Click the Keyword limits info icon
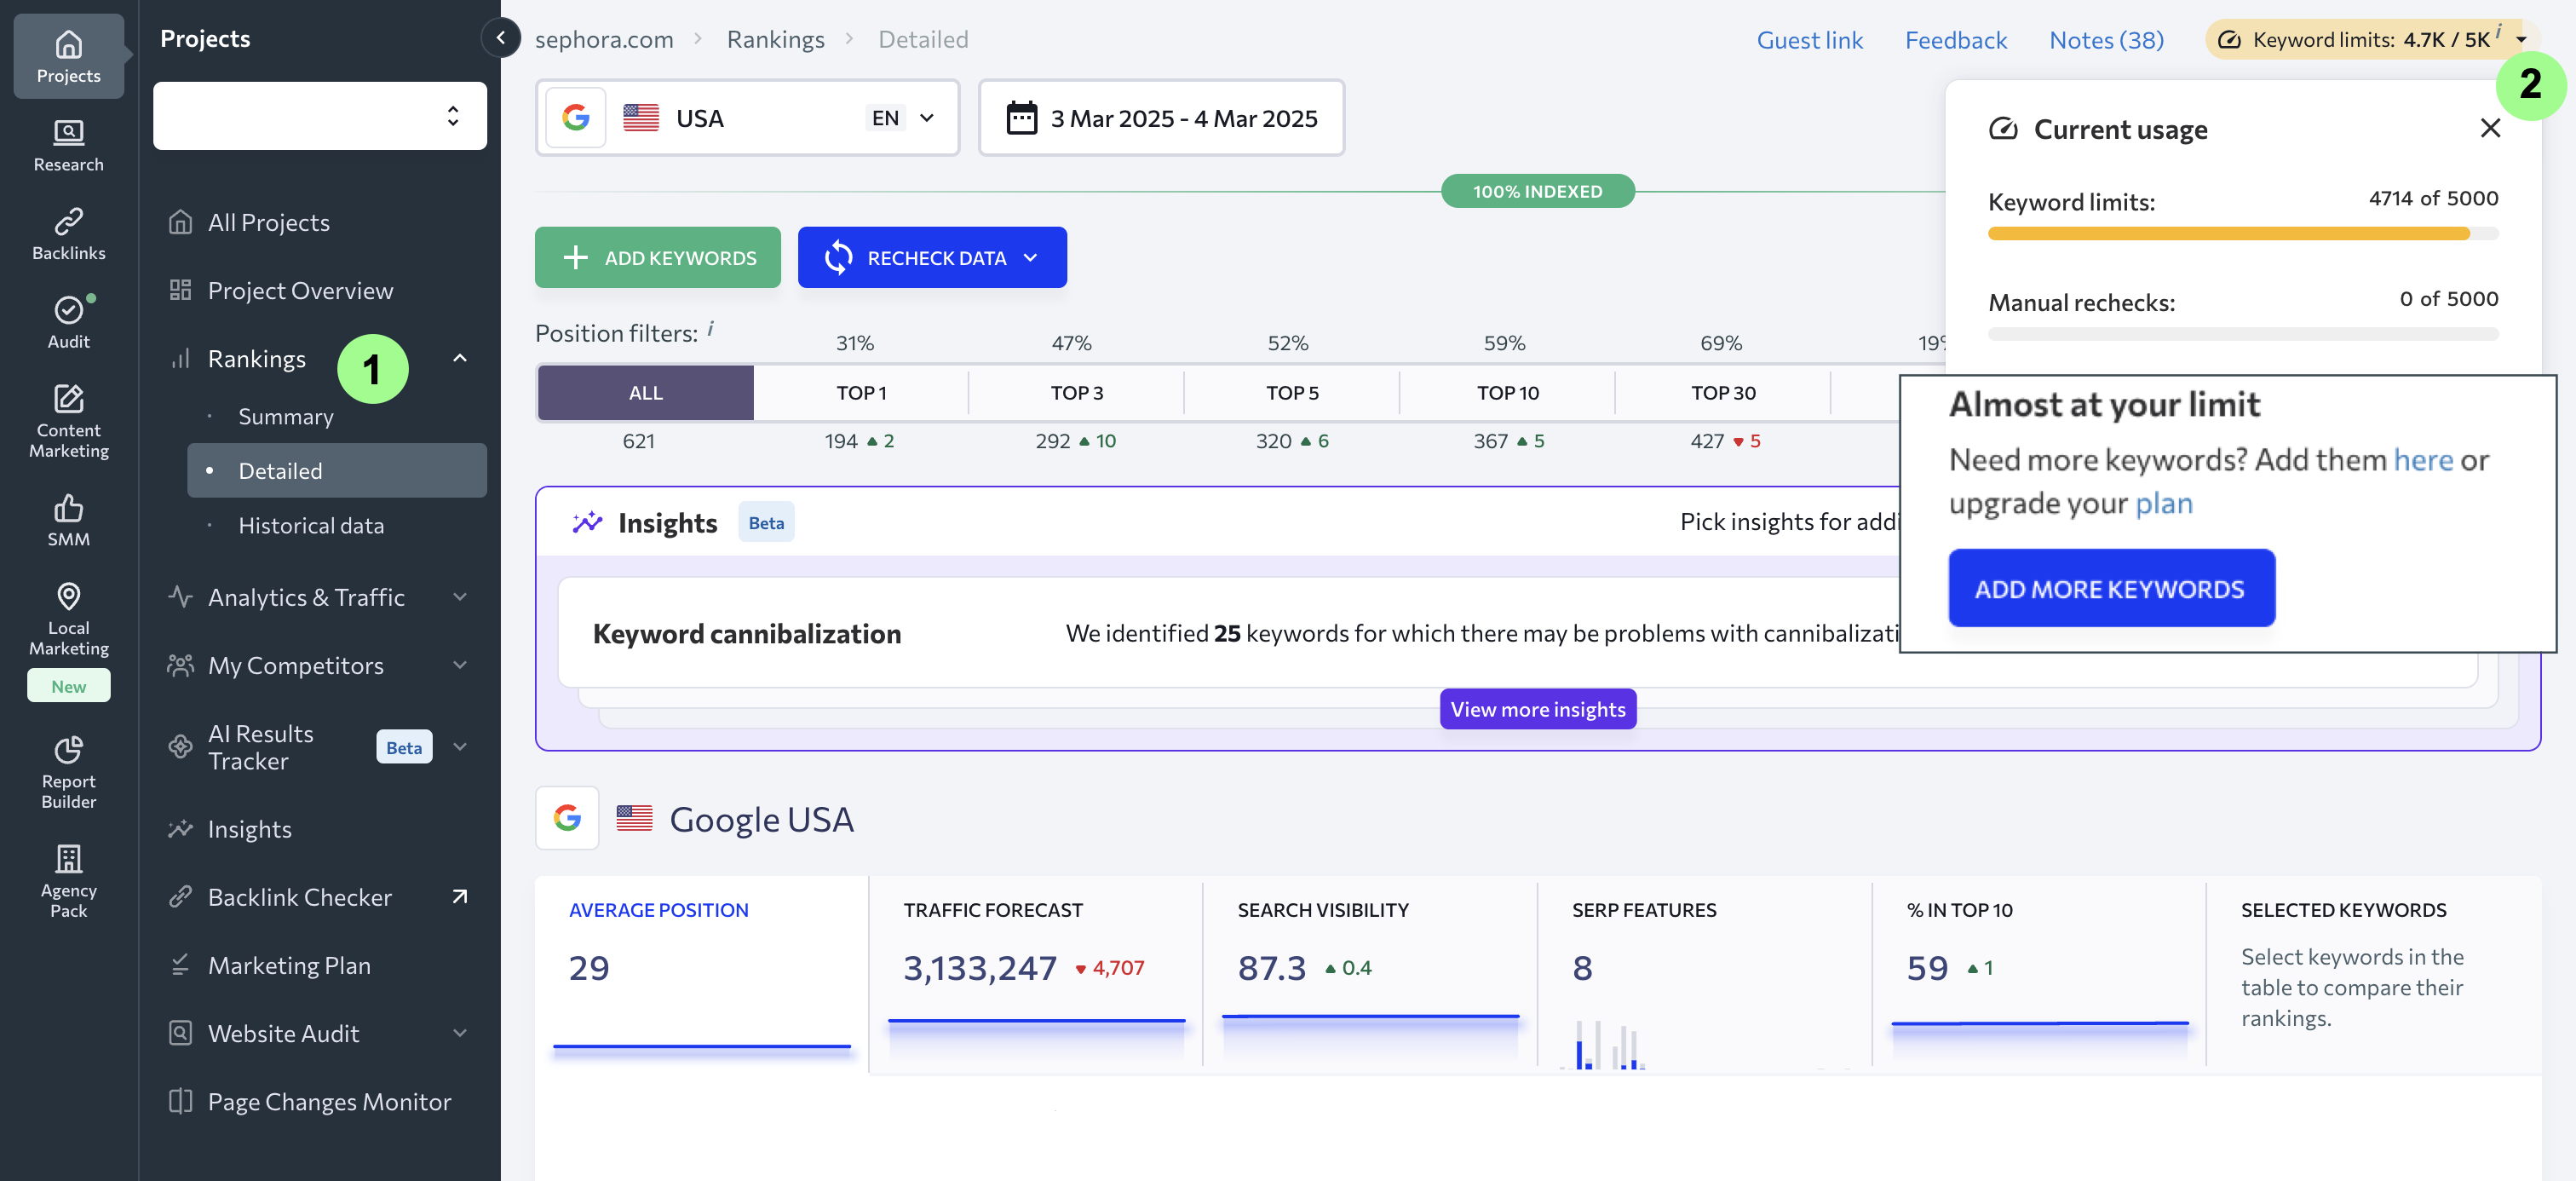This screenshot has height=1181, width=2576. (2498, 31)
